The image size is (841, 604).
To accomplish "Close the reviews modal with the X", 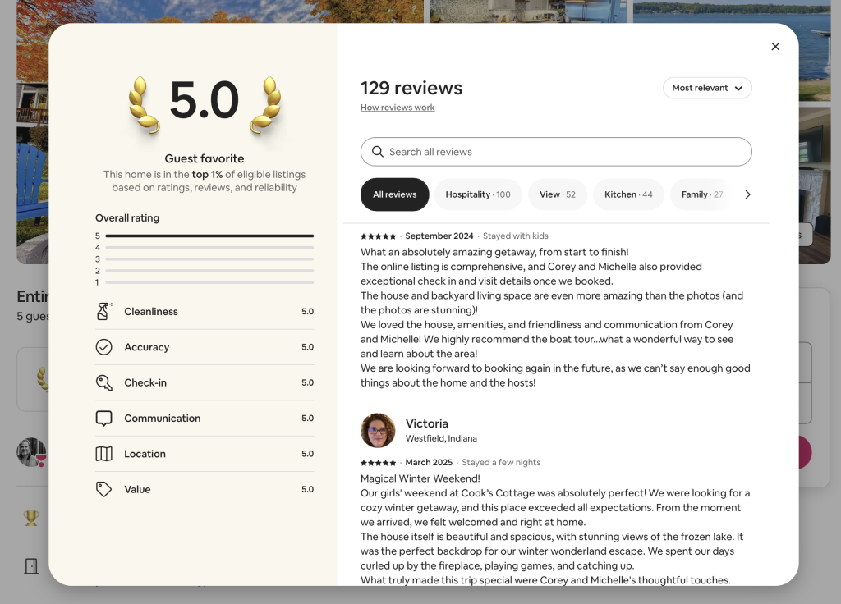I will point(775,47).
